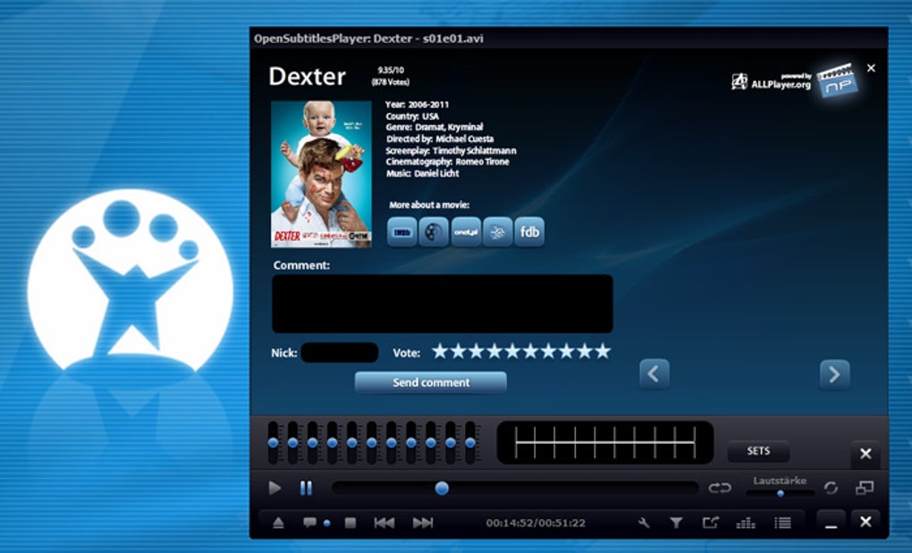Open the onet.pl movie link
912x553 pixels.
click(x=466, y=232)
